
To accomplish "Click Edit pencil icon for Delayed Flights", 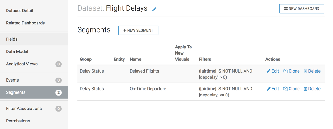I will [269, 71].
